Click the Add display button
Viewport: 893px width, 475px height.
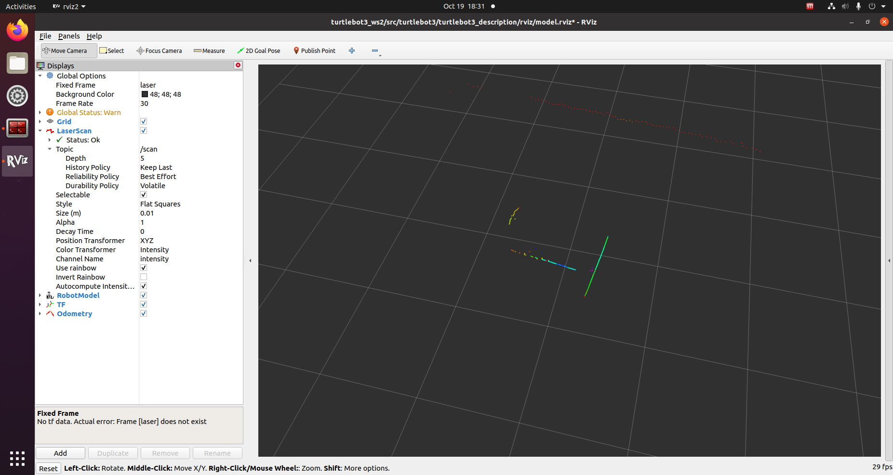[60, 453]
